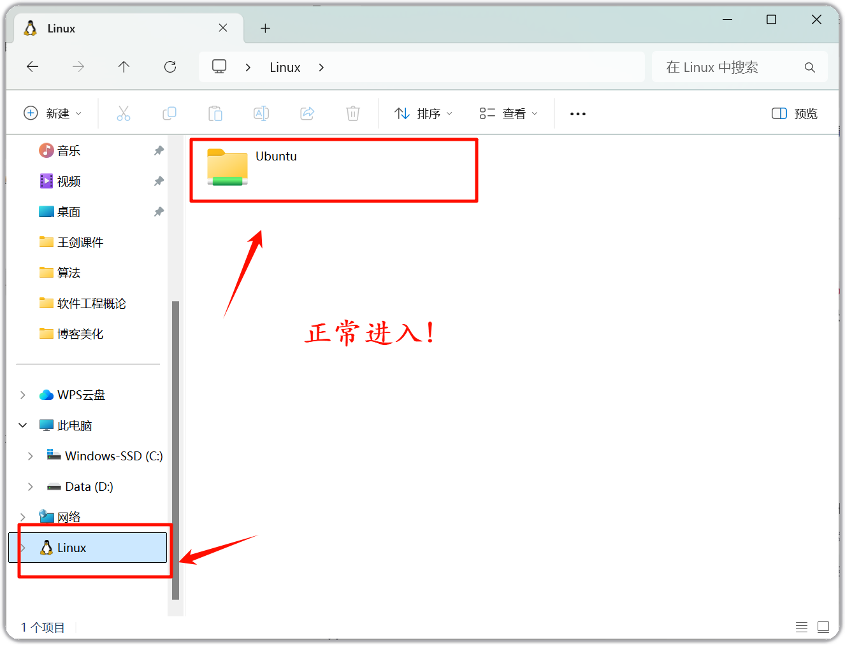Open the three-dot more options menu
Image resolution: width=845 pixels, height=645 pixels.
point(578,114)
